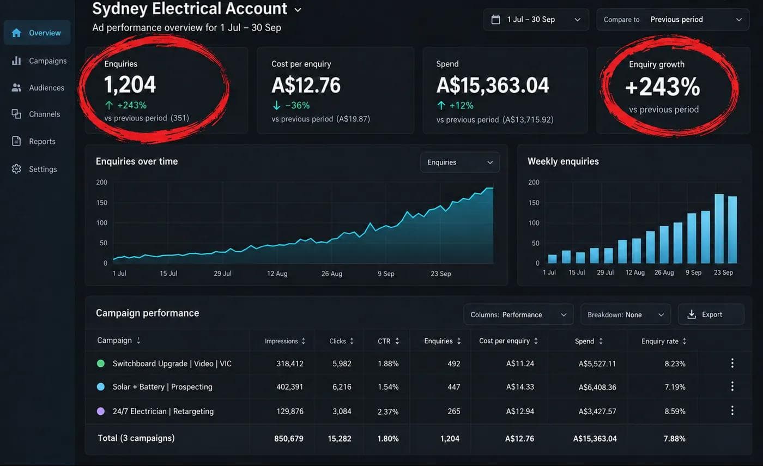Sort table by Spend column arrows
Image resolution: width=763 pixels, height=466 pixels.
[x=601, y=341]
